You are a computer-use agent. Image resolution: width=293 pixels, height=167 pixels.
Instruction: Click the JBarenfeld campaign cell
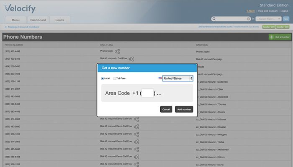pyautogui.click(x=213, y=97)
